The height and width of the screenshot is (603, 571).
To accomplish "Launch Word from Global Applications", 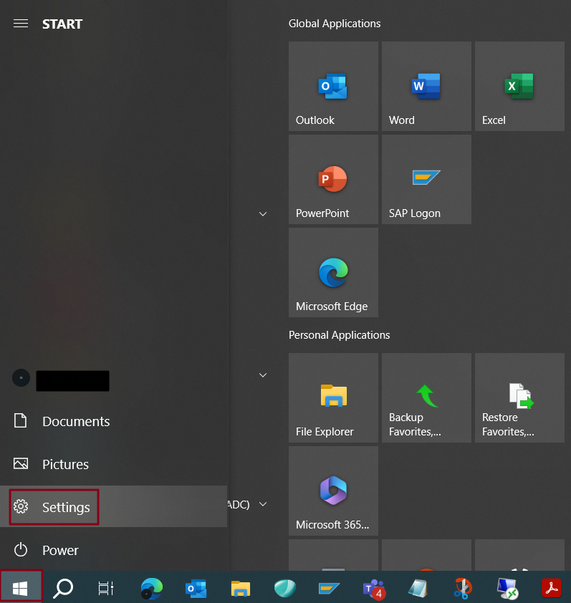I will click(x=426, y=86).
